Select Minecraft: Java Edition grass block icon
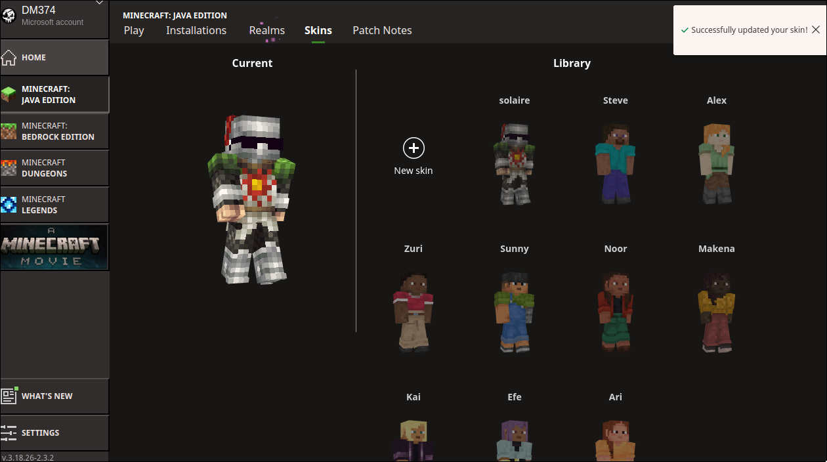This screenshot has width=827, height=462. coord(9,94)
